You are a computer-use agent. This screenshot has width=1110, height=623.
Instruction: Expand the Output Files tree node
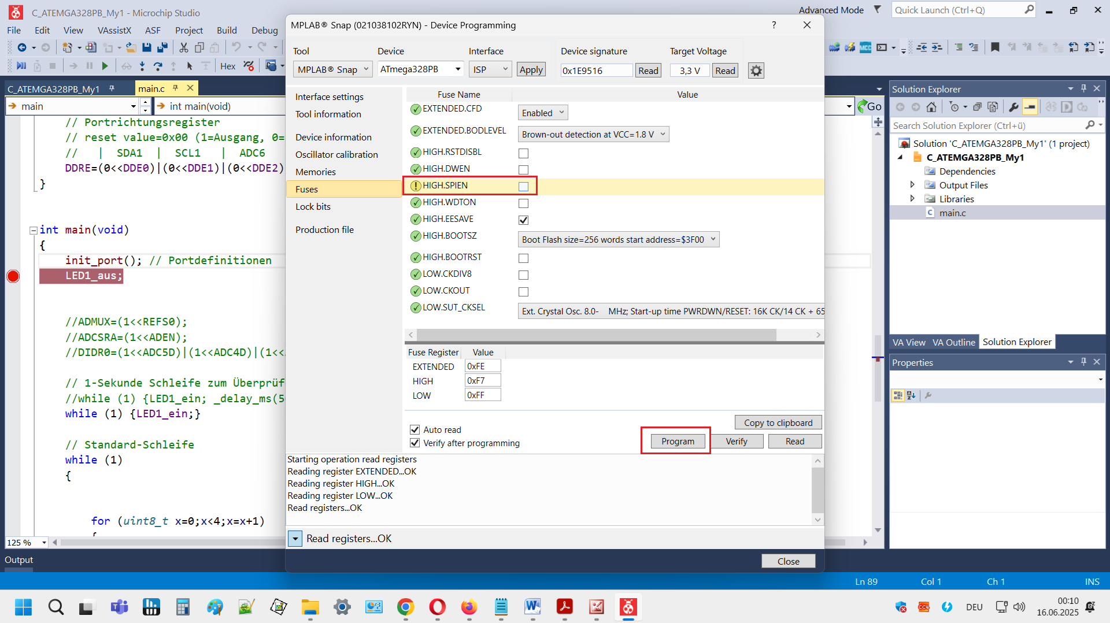[x=912, y=185]
